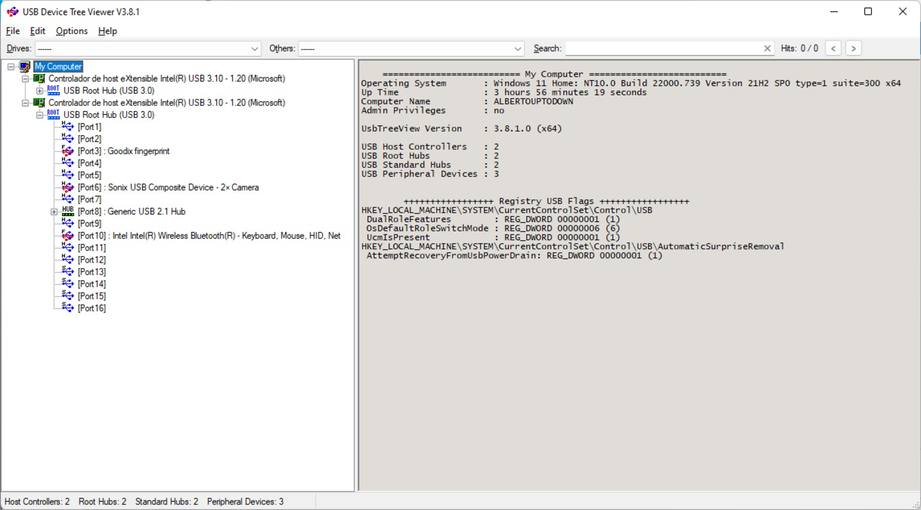
Task: Click the Port16 USB port icon
Action: (68, 309)
